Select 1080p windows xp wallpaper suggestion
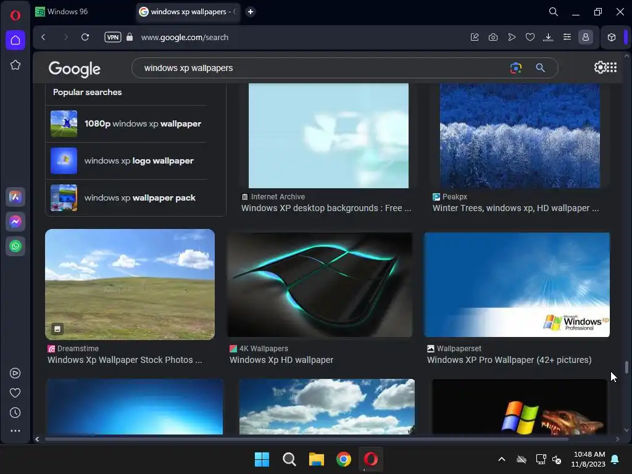 click(x=126, y=123)
